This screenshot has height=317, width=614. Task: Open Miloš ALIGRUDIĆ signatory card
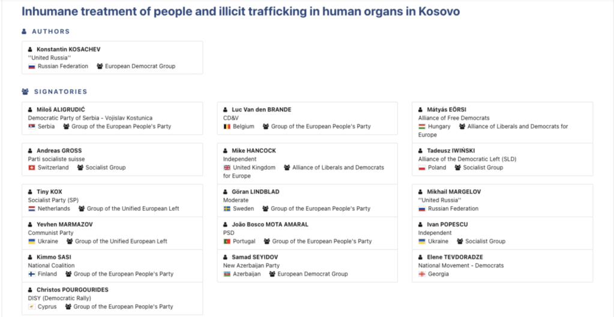(x=112, y=119)
